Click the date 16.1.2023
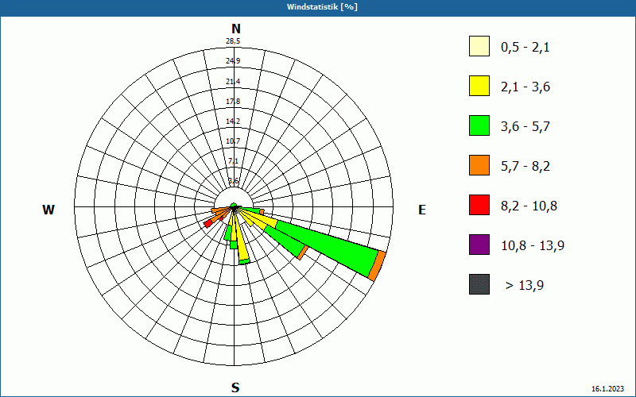636x397 pixels. click(x=607, y=389)
